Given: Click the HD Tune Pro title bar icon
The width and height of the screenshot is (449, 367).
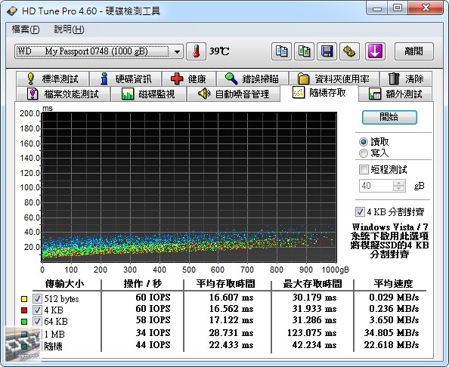Looking at the screenshot, I should (x=12, y=11).
